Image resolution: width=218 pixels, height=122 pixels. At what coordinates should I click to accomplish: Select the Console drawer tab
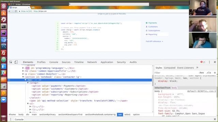click(19, 119)
